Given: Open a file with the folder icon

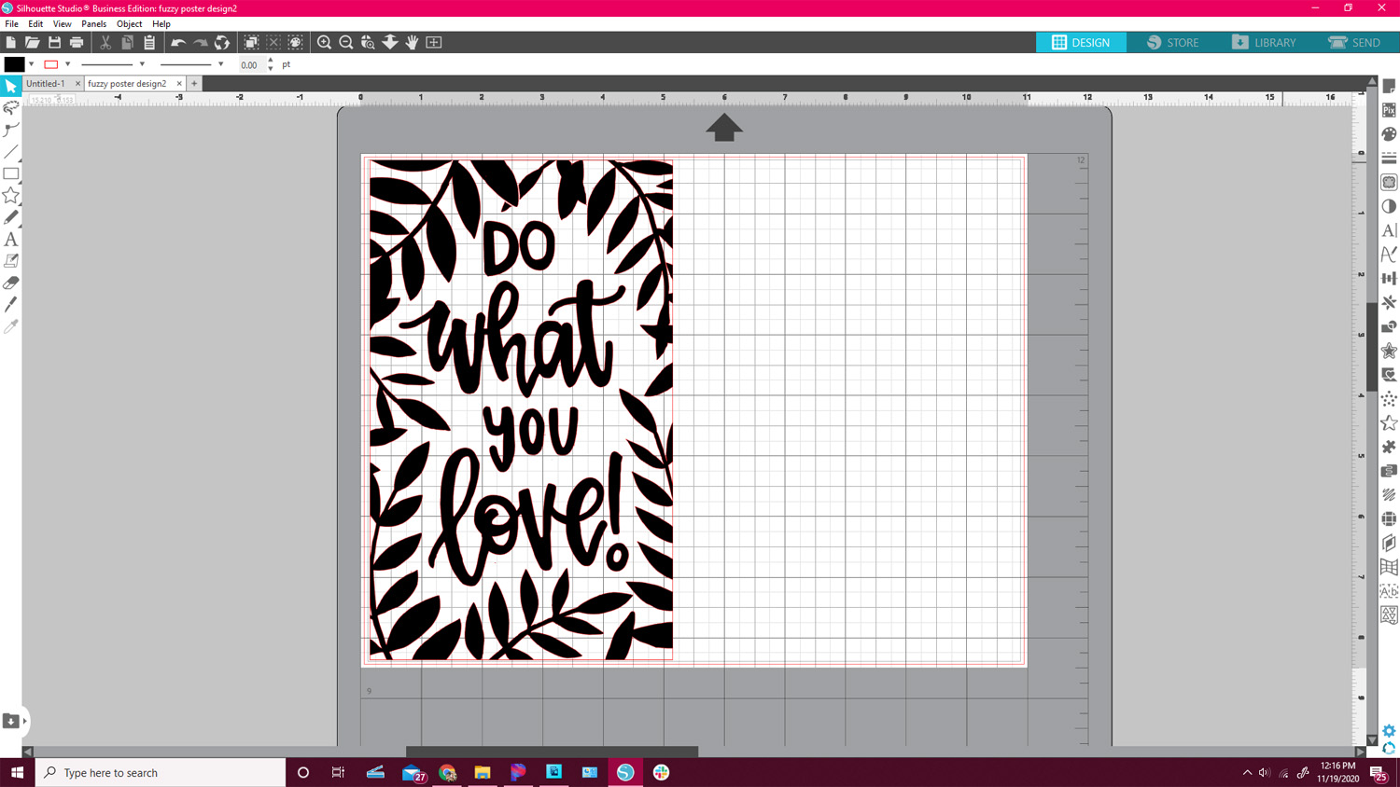Looking at the screenshot, I should [33, 42].
